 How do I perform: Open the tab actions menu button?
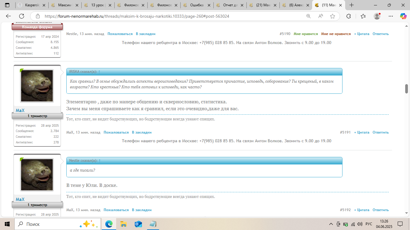(8, 5)
